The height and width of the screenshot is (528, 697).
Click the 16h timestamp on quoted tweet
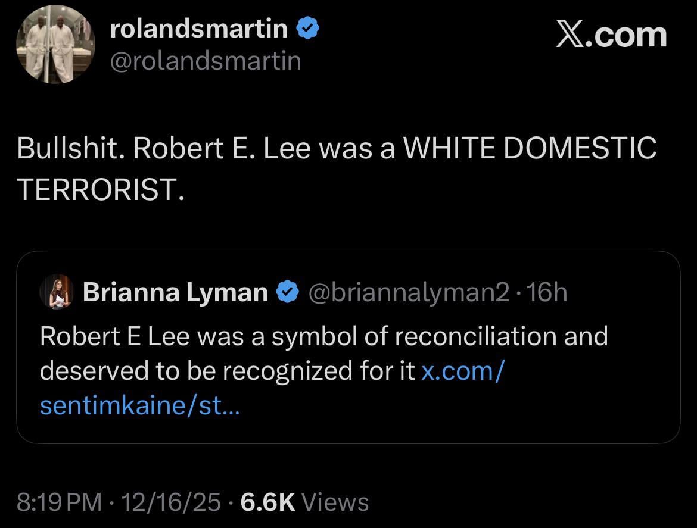pos(547,292)
